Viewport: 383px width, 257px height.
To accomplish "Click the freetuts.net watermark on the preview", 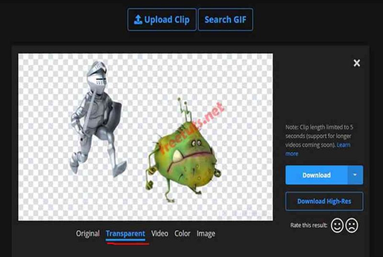I will pyautogui.click(x=192, y=128).
